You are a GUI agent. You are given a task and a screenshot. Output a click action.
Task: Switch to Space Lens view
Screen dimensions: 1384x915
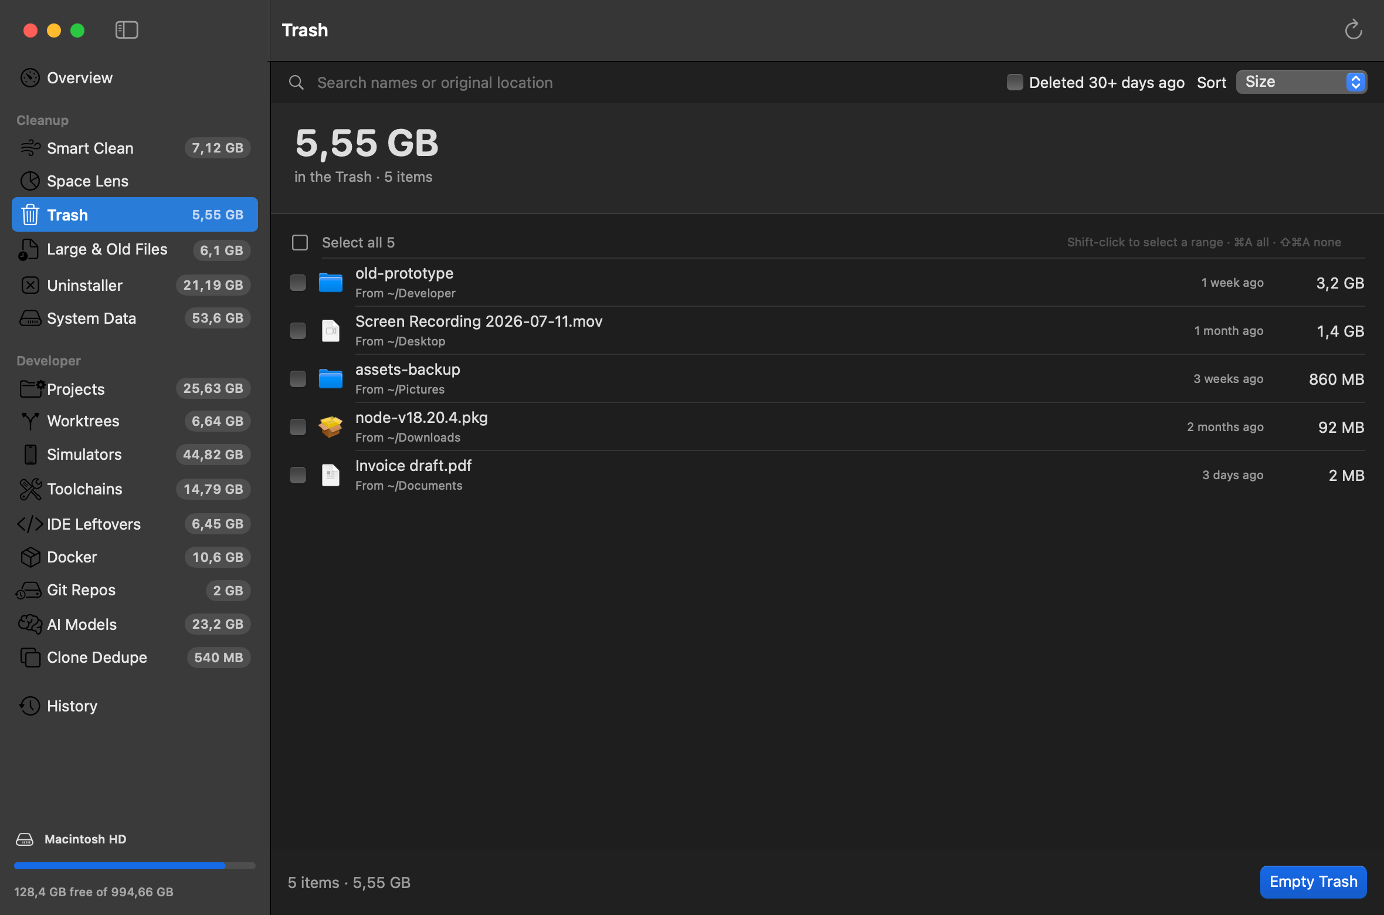pyautogui.click(x=135, y=181)
